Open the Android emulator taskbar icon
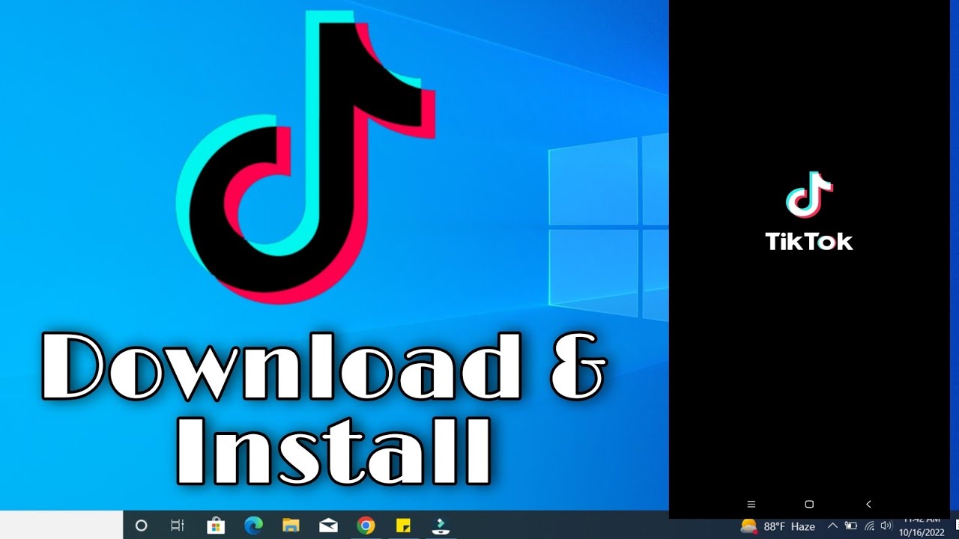This screenshot has height=539, width=959. (441, 526)
